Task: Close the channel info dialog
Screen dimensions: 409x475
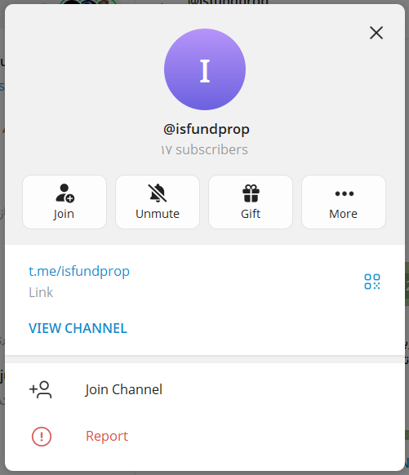Action: coord(376,33)
